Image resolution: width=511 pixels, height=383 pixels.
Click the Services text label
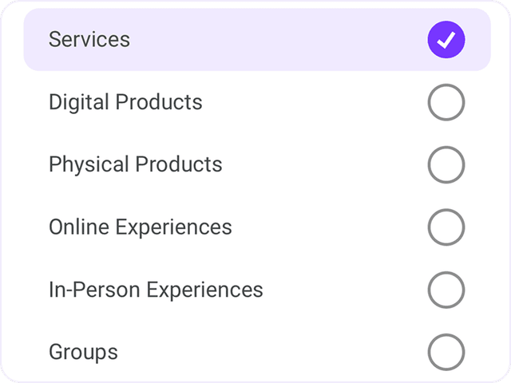pyautogui.click(x=89, y=40)
